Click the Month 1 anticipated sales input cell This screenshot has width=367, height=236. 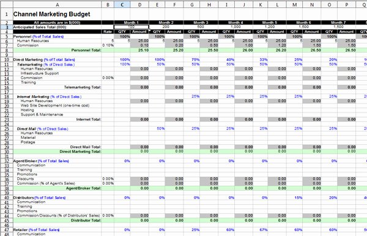132,27
